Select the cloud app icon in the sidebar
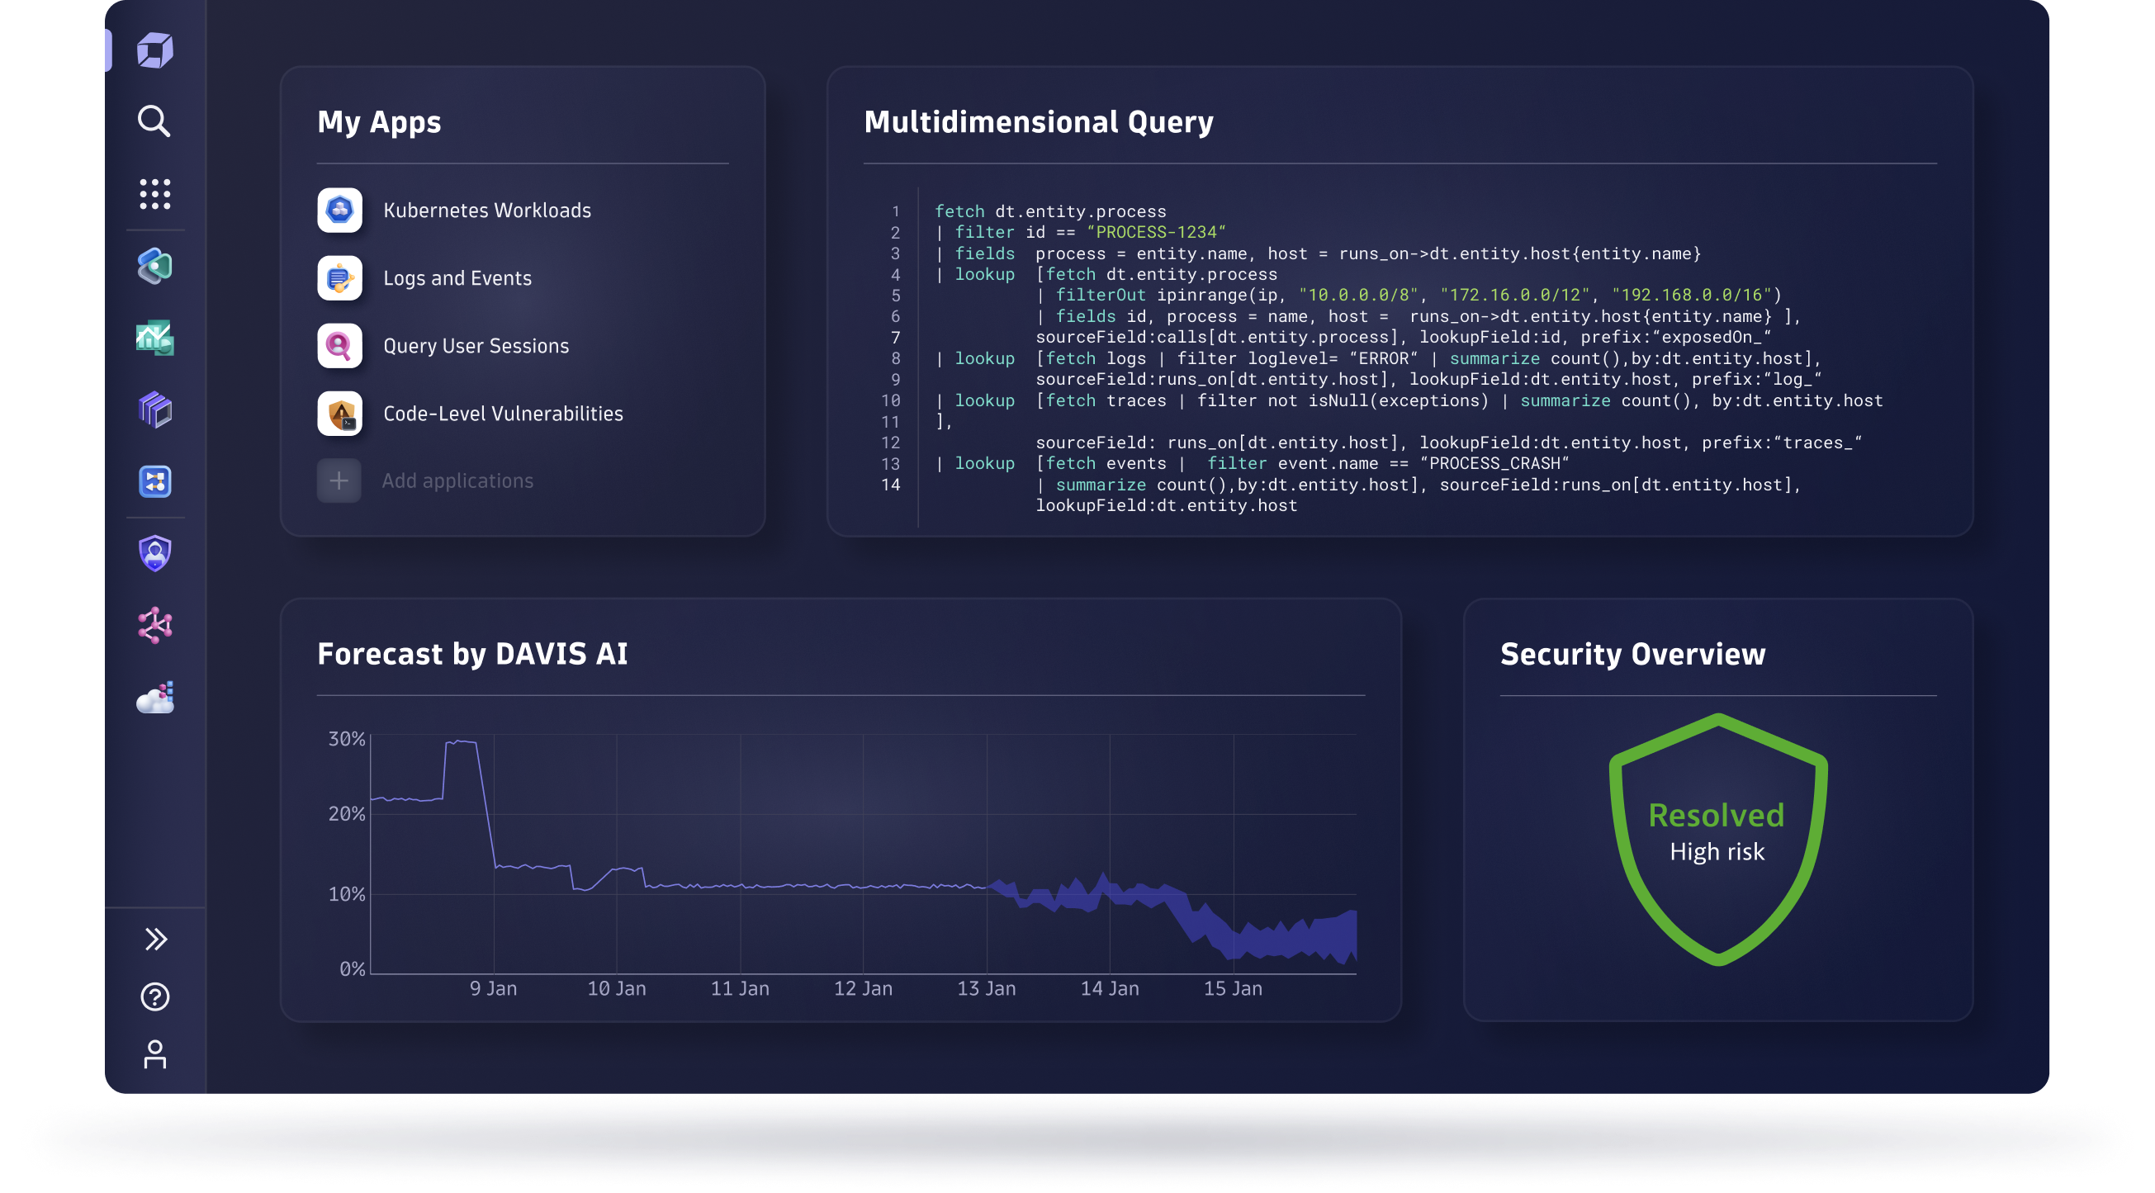Viewport: 2155px width, 1193px height. click(x=154, y=696)
